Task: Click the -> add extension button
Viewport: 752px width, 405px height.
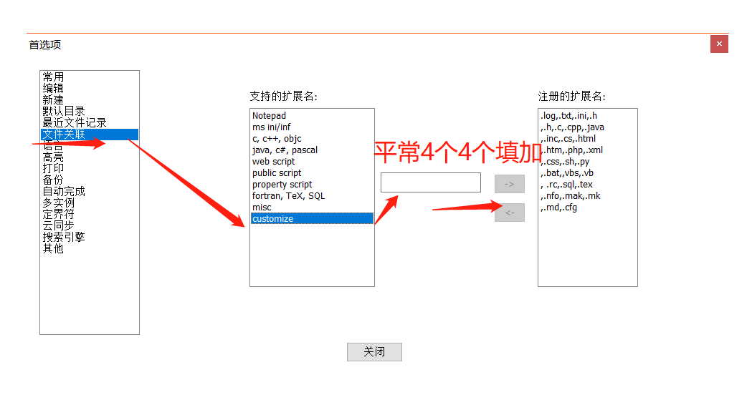Action: pos(509,184)
